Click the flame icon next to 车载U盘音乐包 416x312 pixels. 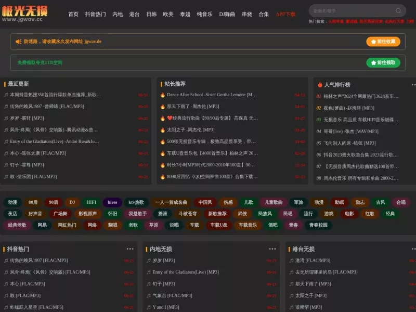coord(163,153)
